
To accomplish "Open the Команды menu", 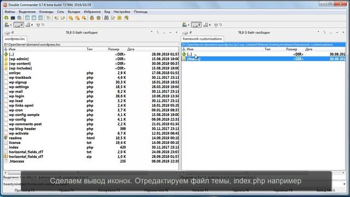I will [x=46, y=11].
